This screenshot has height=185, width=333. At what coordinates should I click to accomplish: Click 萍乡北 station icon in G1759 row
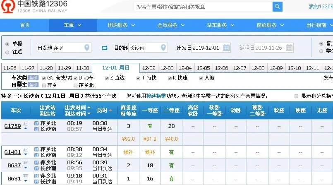[x=36, y=123]
